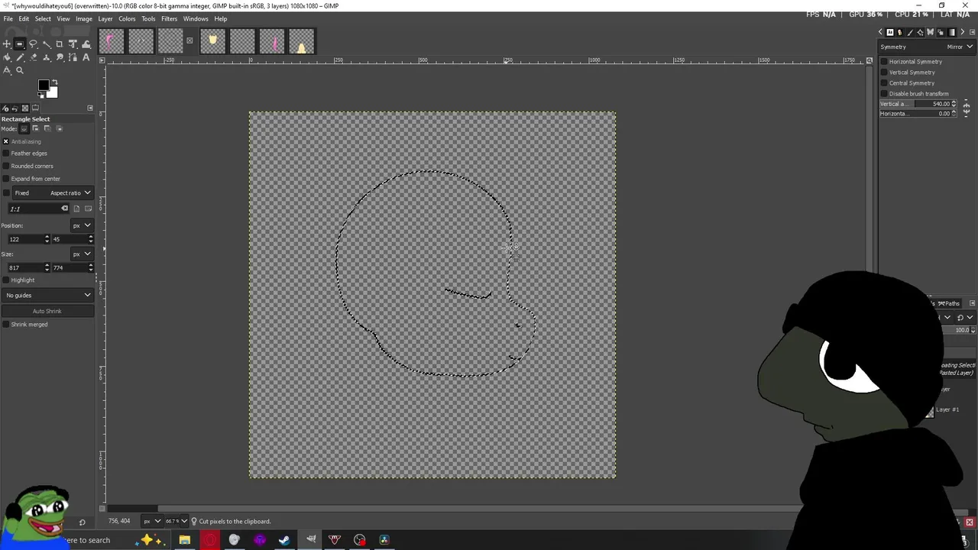Image resolution: width=978 pixels, height=550 pixels.
Task: Click the Auto Shrink button
Action: (47, 311)
